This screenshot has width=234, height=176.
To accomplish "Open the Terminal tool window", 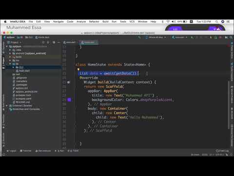I will [x=25, y=151].
